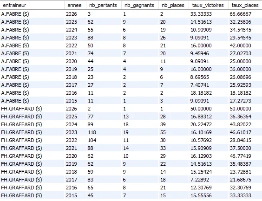Click the FH.GRAFFARD (S) cell for year 2015

tap(32, 195)
